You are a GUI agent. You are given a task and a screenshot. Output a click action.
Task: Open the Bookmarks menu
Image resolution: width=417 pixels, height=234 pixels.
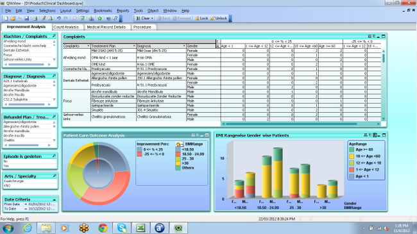103,11
